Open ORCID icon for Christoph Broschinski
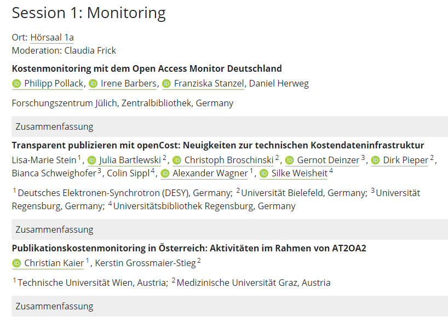This screenshot has height=322, width=448. pos(177,160)
